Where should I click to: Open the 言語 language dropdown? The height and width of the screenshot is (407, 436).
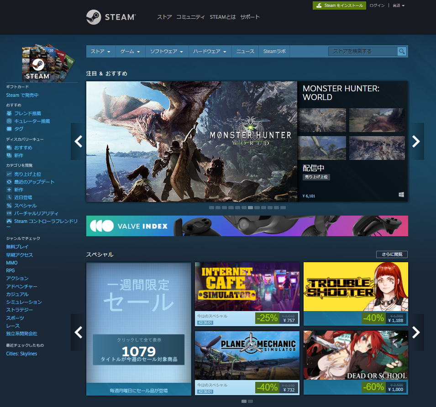point(399,5)
